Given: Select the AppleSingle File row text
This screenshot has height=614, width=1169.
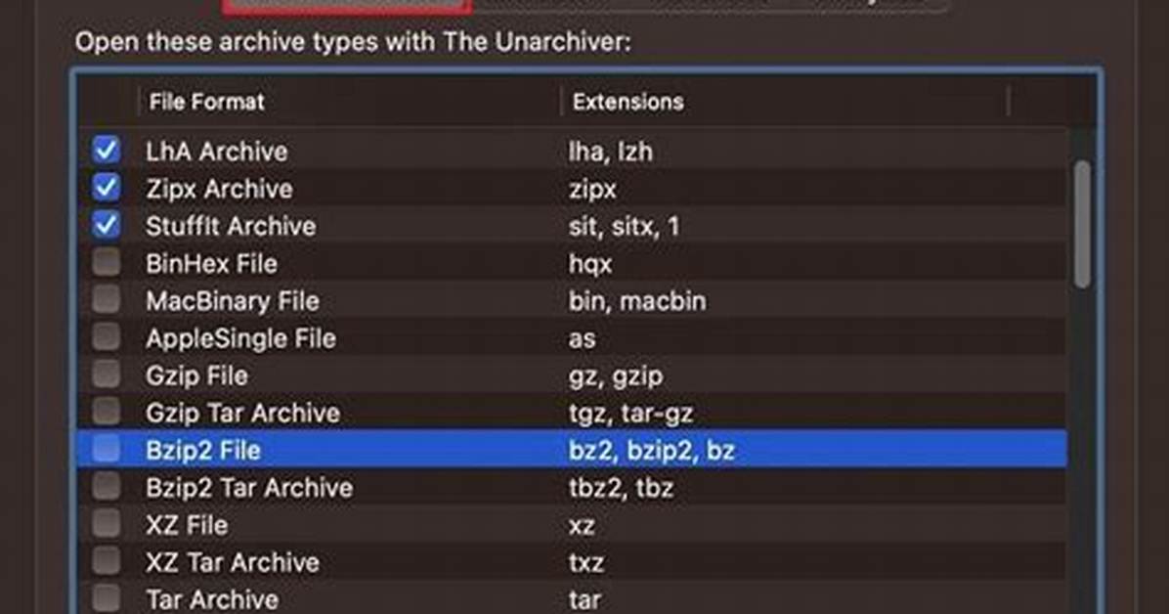Looking at the screenshot, I should point(240,338).
